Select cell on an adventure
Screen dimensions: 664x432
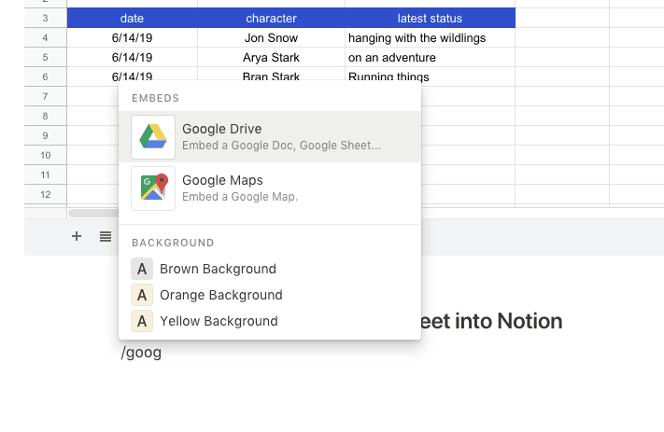(x=430, y=57)
